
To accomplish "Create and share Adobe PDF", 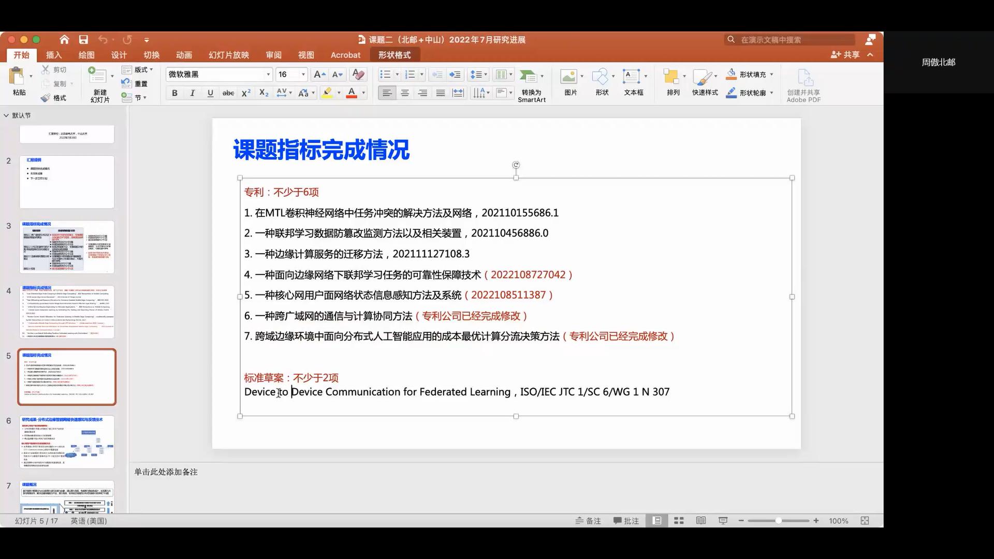I will (x=803, y=85).
